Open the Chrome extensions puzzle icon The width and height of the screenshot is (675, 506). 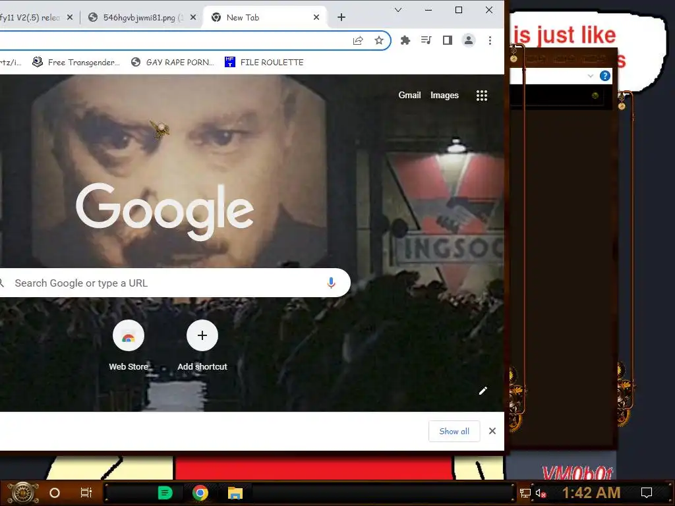pyautogui.click(x=405, y=40)
